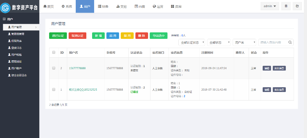307x138 pixels.
Task: Click the trash icon in top bar
Action: [x=286, y=6]
